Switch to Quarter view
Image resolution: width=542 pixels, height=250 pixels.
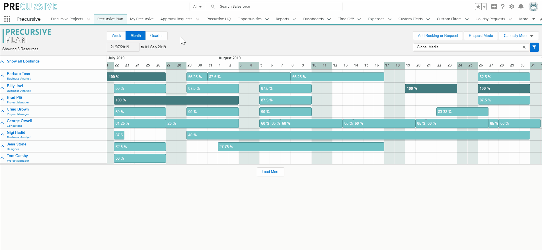click(x=157, y=36)
